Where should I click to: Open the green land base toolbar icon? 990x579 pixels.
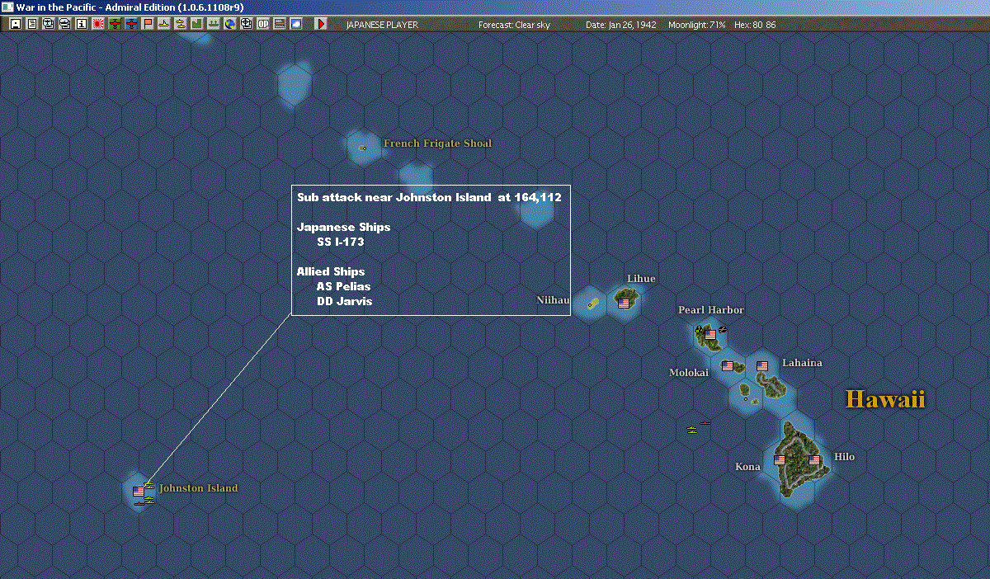pyautogui.click(x=197, y=24)
